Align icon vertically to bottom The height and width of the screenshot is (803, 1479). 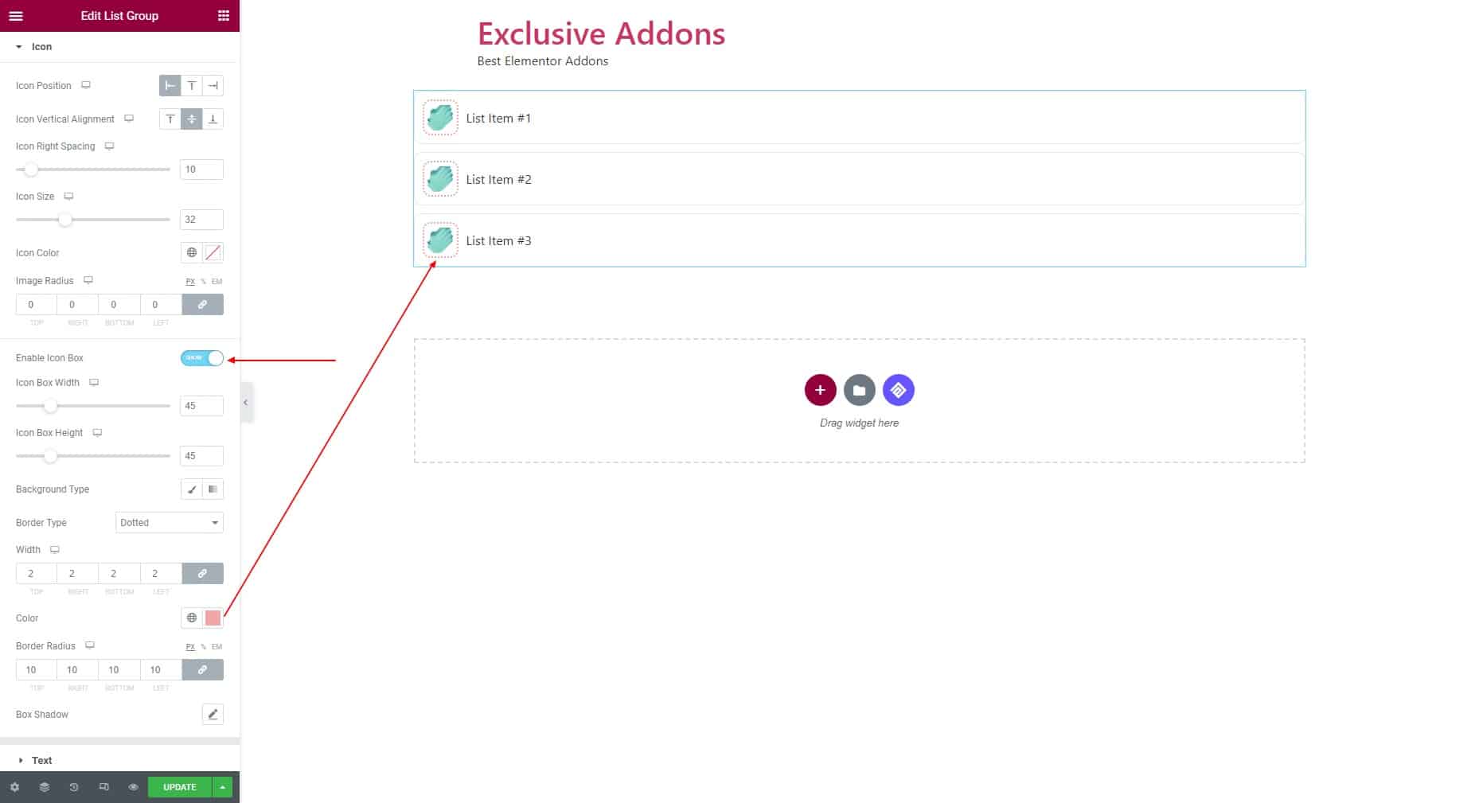click(x=213, y=119)
